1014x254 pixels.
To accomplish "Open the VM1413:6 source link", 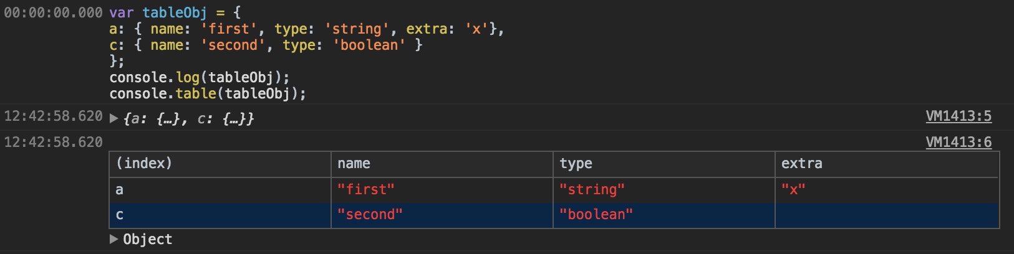I will pos(958,143).
